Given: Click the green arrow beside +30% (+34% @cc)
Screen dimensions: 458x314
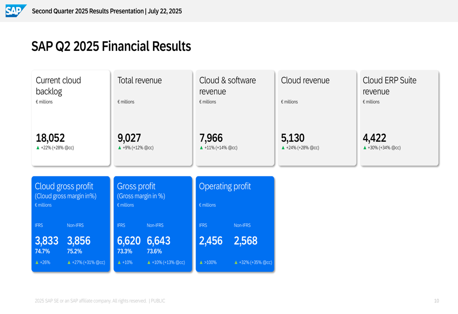Looking at the screenshot, I should (x=365, y=148).
